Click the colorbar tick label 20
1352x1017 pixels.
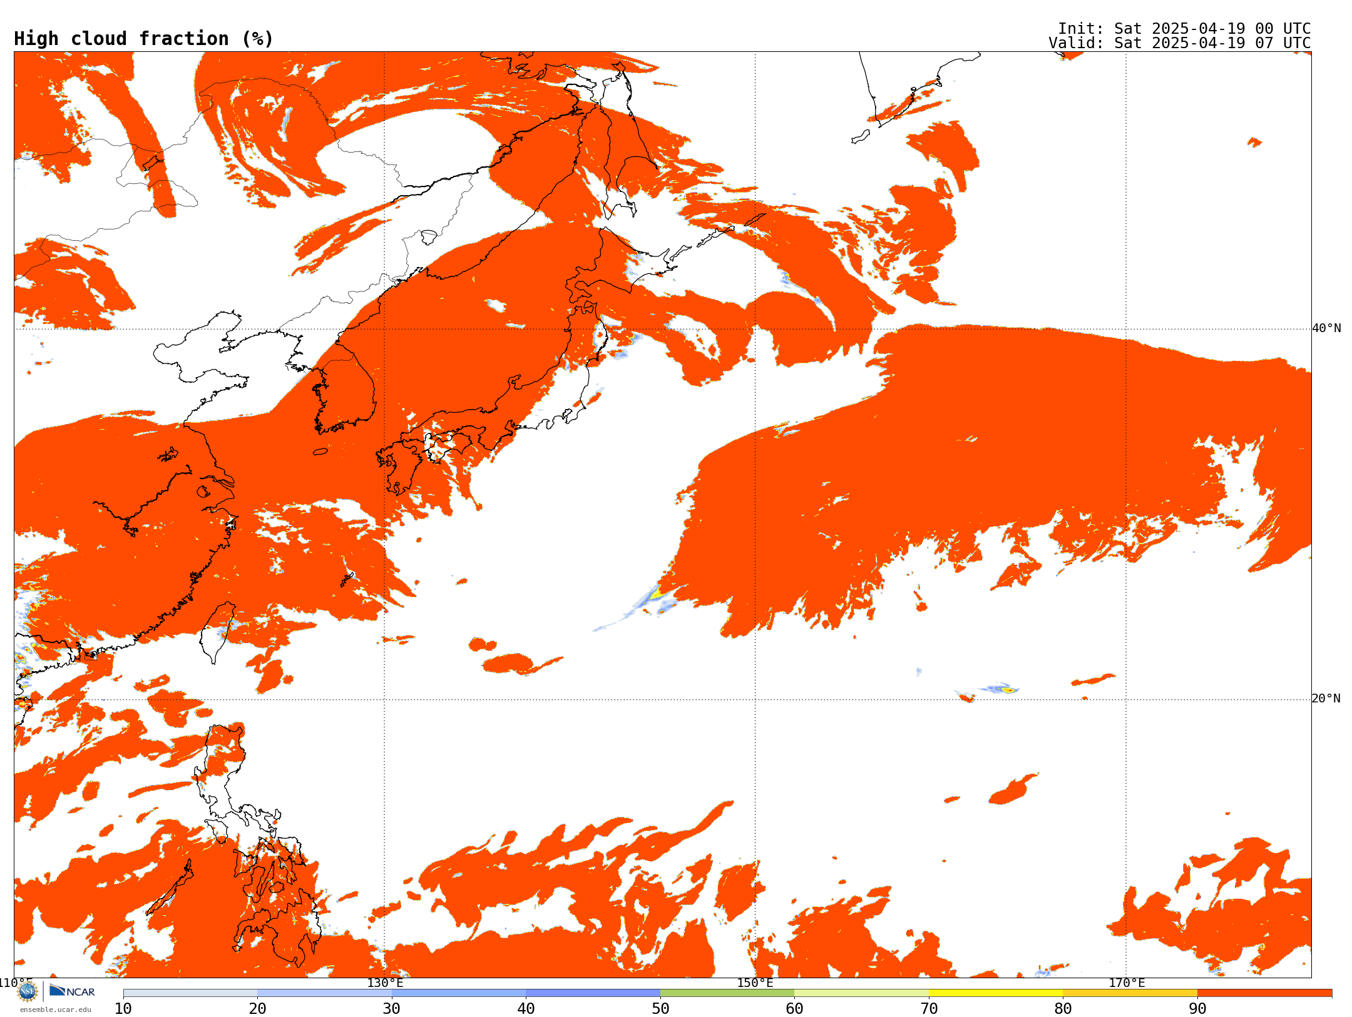click(x=257, y=1009)
